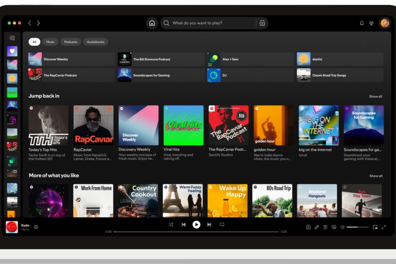Open the notifications bell

(362, 23)
